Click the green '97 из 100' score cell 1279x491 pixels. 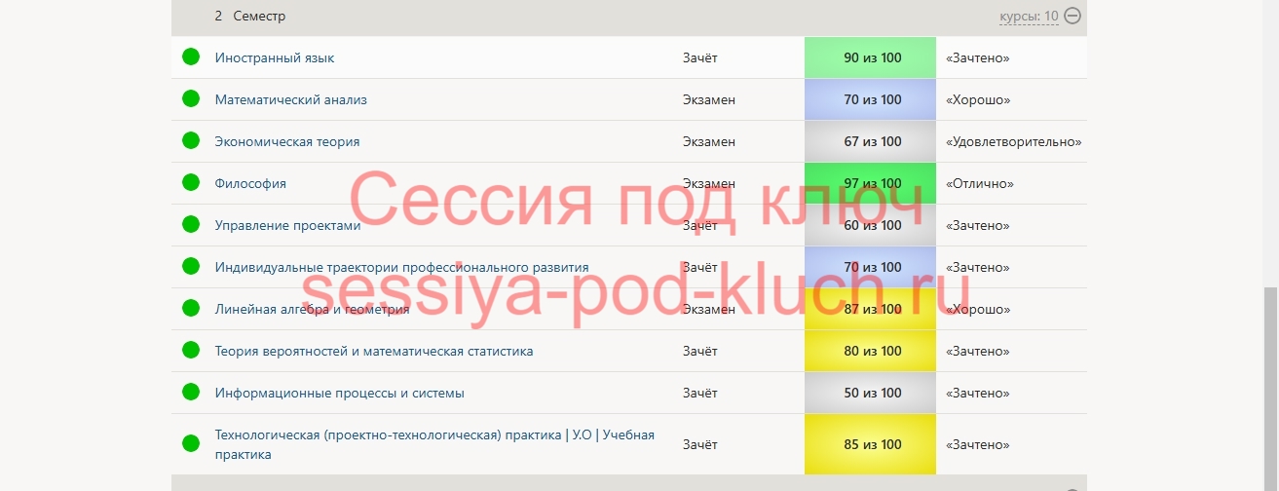871,183
